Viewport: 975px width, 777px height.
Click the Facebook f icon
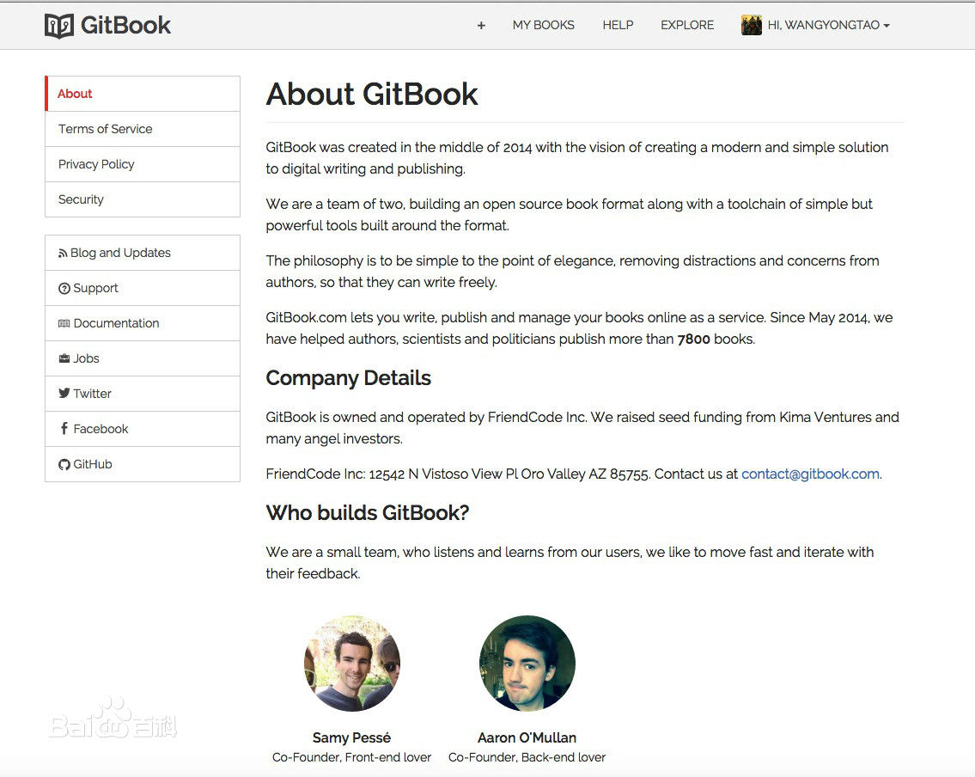tap(64, 428)
